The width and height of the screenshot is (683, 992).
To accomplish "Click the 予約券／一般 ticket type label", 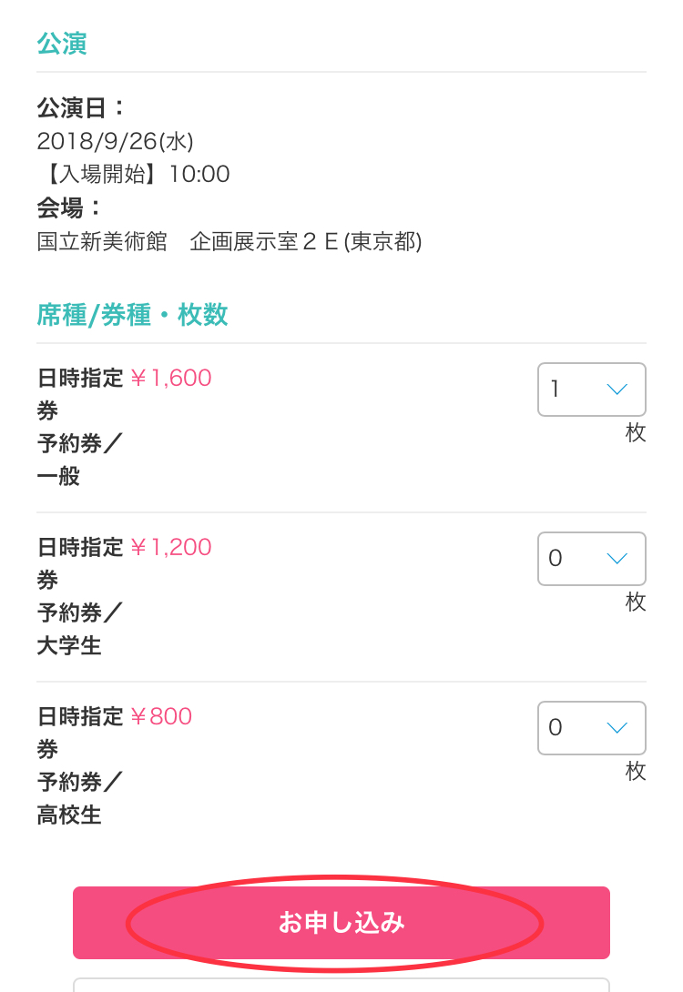I will 79,460.
